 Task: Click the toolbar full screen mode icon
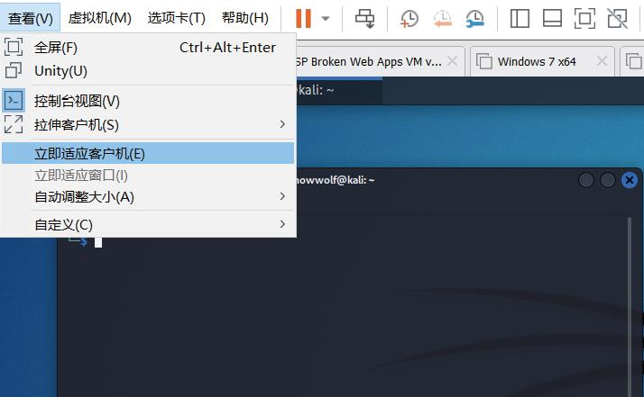pyautogui.click(x=584, y=19)
